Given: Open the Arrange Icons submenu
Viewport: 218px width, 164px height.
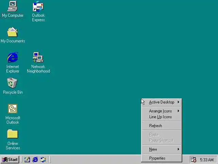Looking at the screenshot, I should [x=161, y=111].
